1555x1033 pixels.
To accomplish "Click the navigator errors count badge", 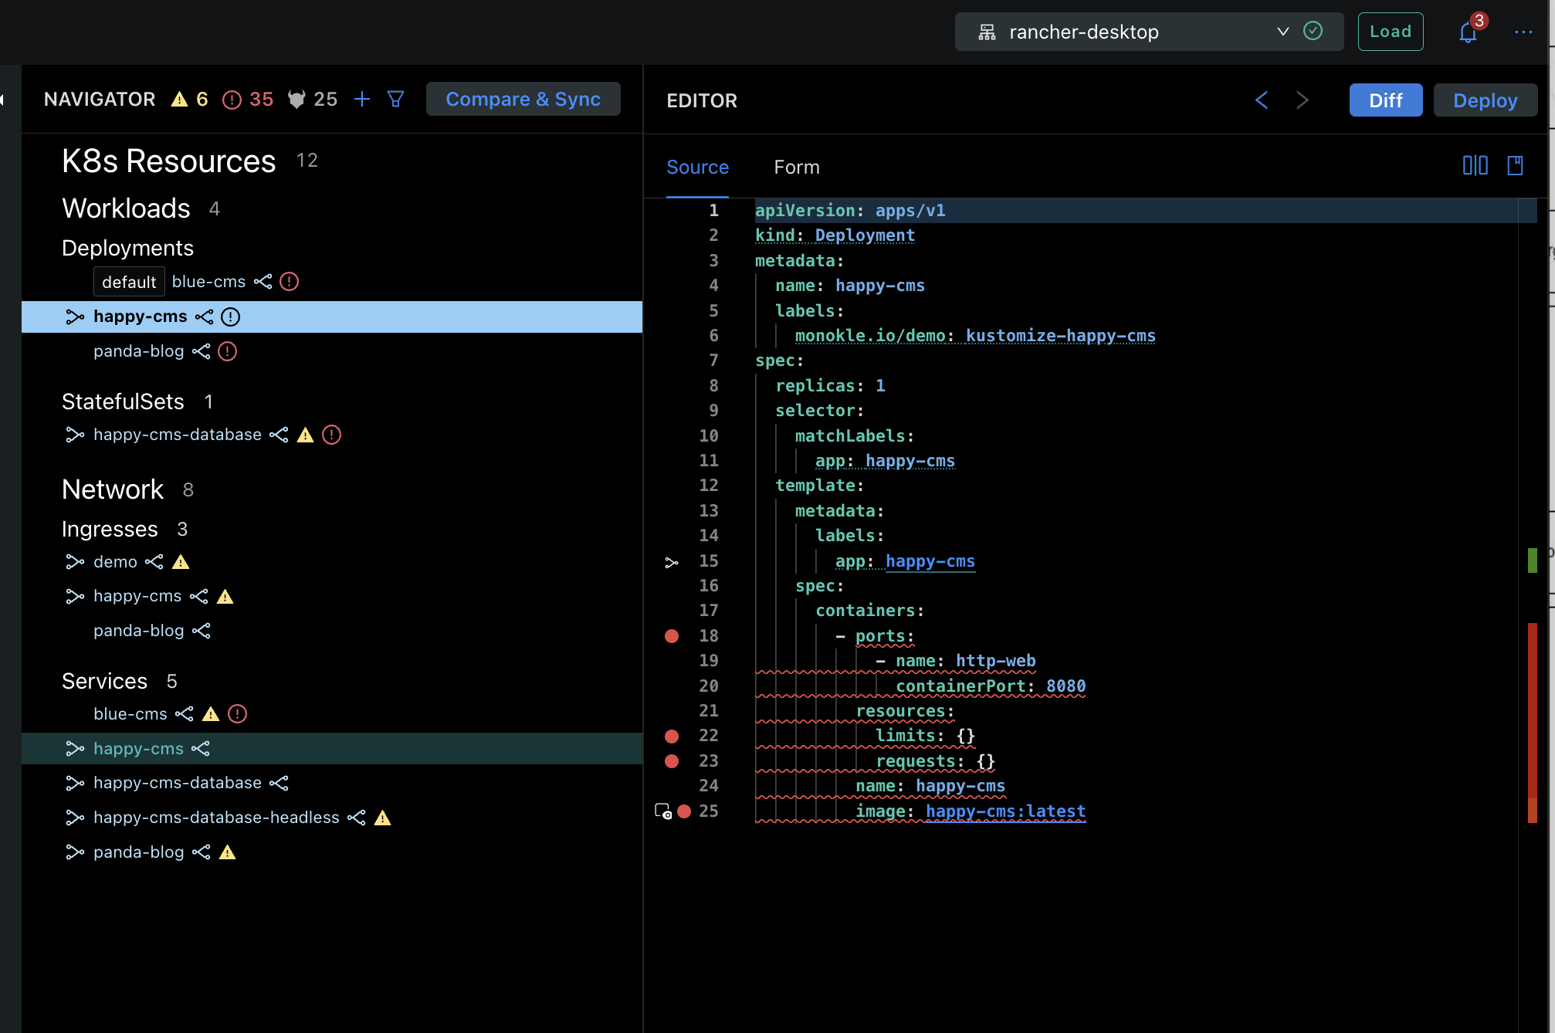I will tap(248, 99).
